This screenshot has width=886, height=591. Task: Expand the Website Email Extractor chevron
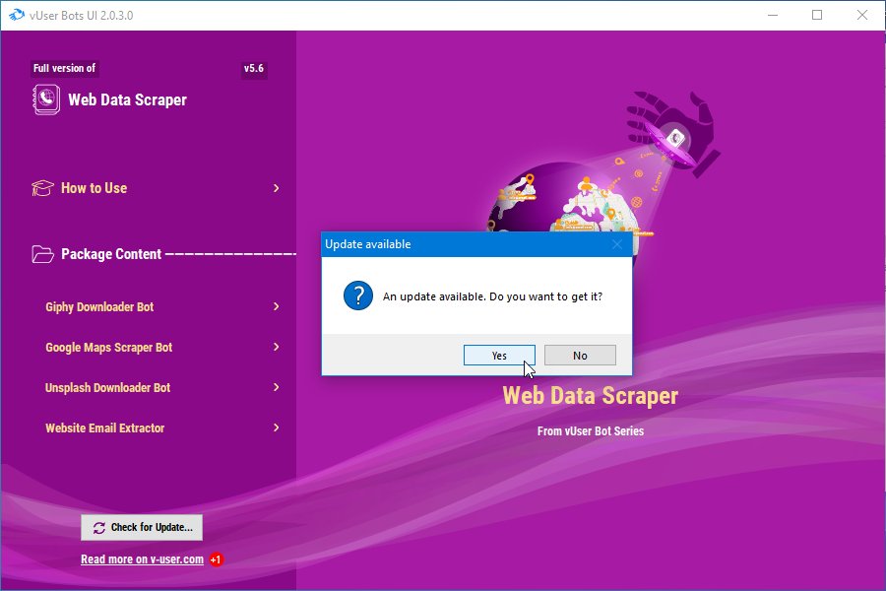(x=277, y=427)
